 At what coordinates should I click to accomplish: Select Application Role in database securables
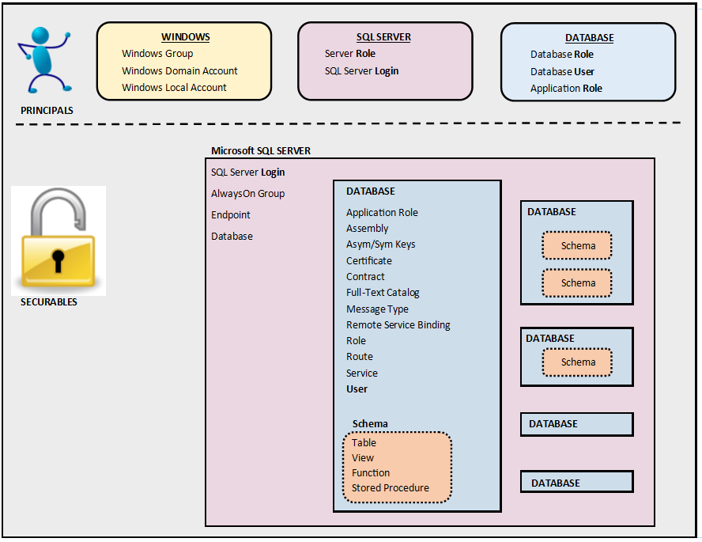[x=382, y=213]
